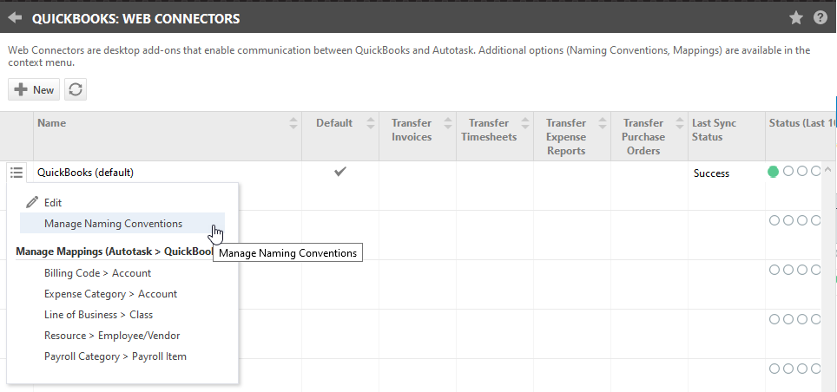Screen dimensions: 837x392
Task: Sort by Transfer Timesheets column header
Action: [x=495, y=136]
